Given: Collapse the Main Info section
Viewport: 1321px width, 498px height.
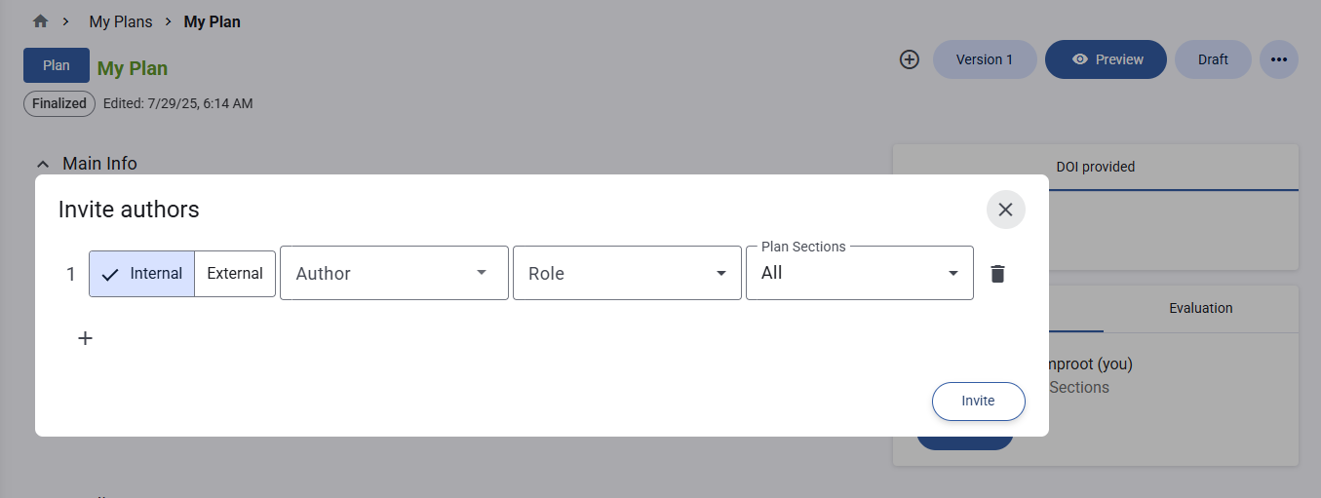Looking at the screenshot, I should (43, 164).
